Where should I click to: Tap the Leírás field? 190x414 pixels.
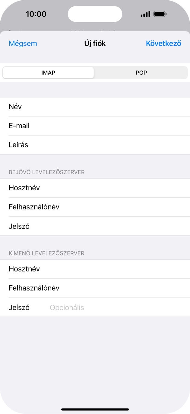(95, 144)
